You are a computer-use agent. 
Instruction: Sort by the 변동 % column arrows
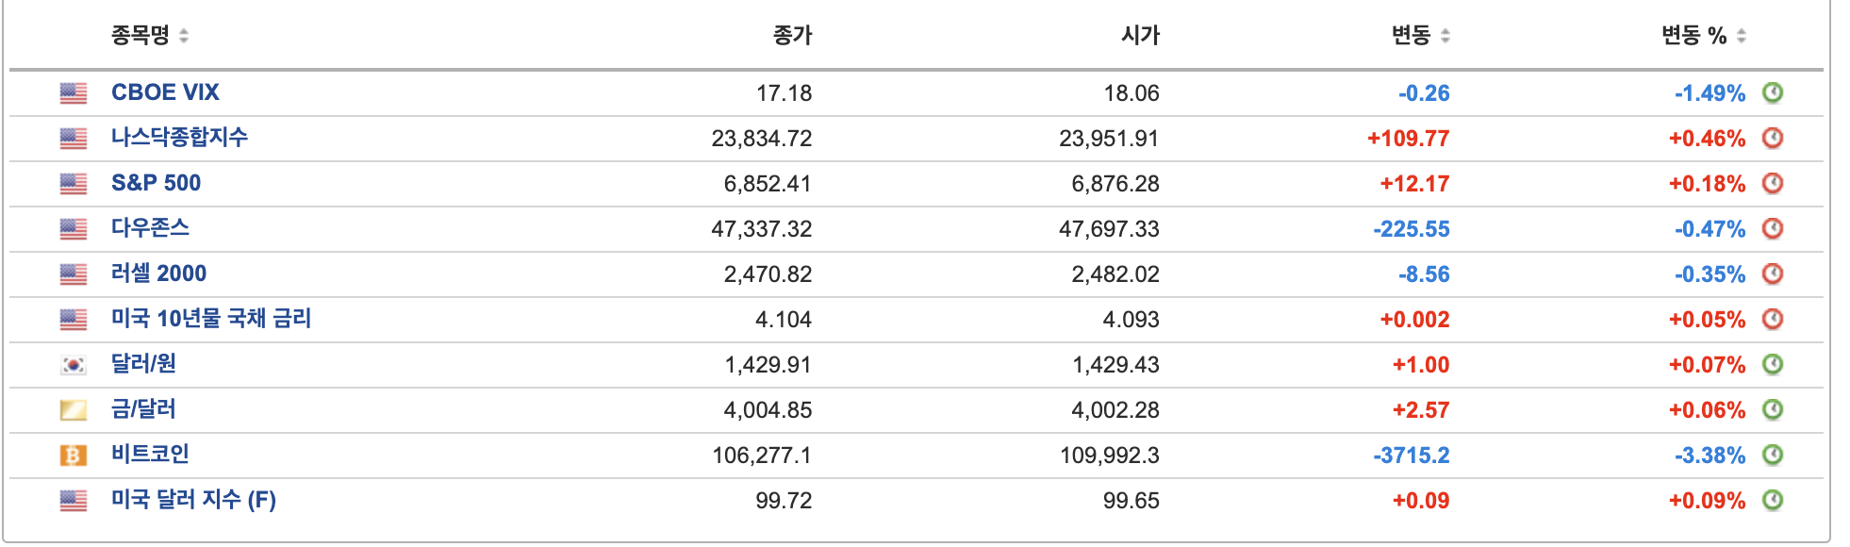[x=1741, y=36]
